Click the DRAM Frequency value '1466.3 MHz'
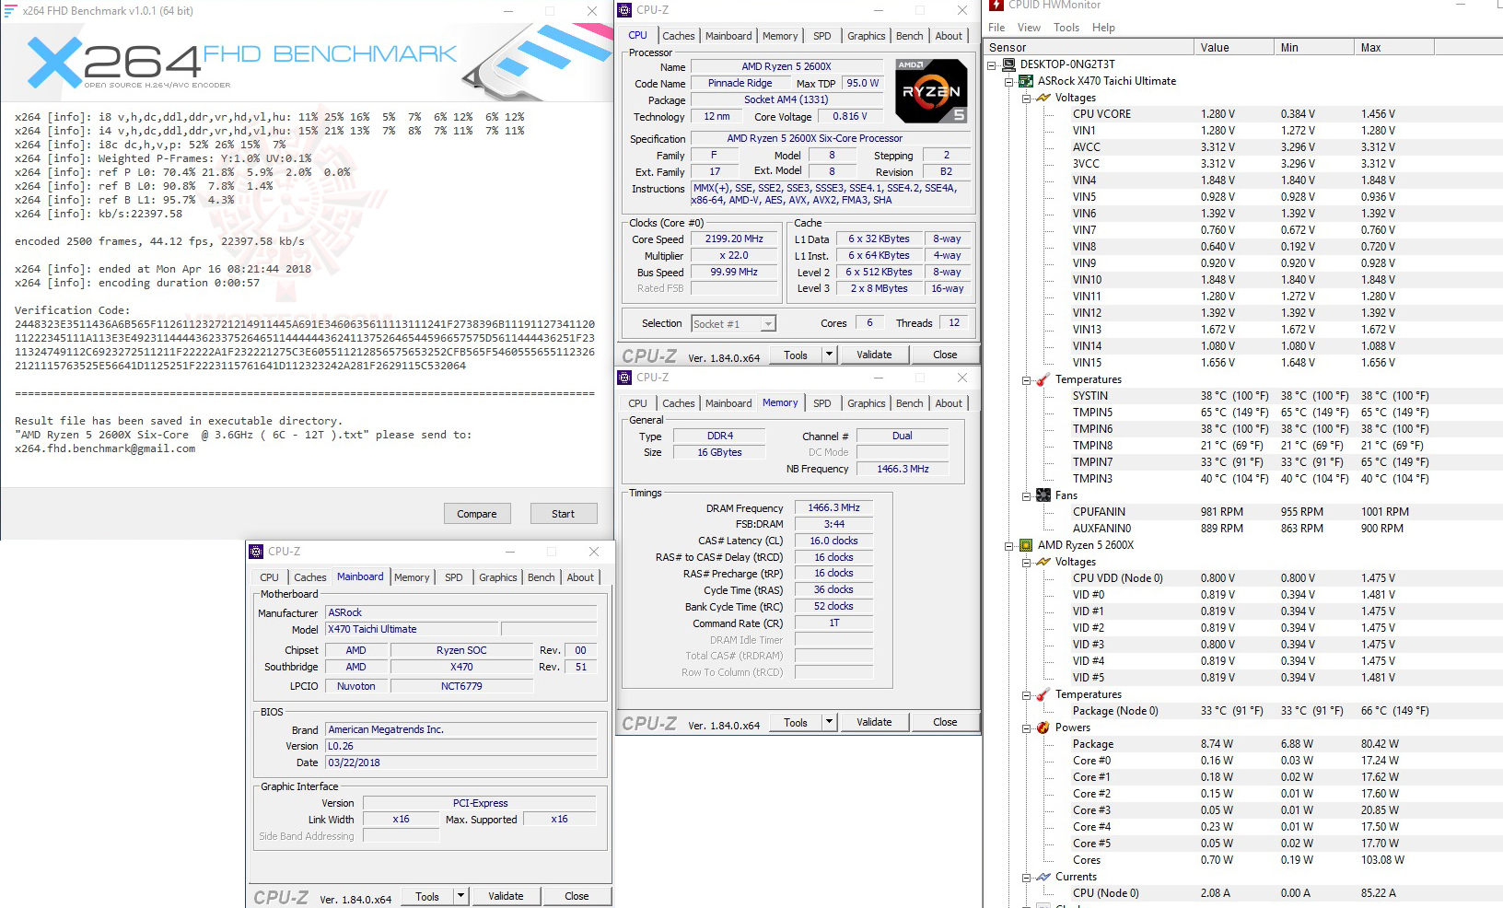Image resolution: width=1503 pixels, height=908 pixels. point(833,507)
